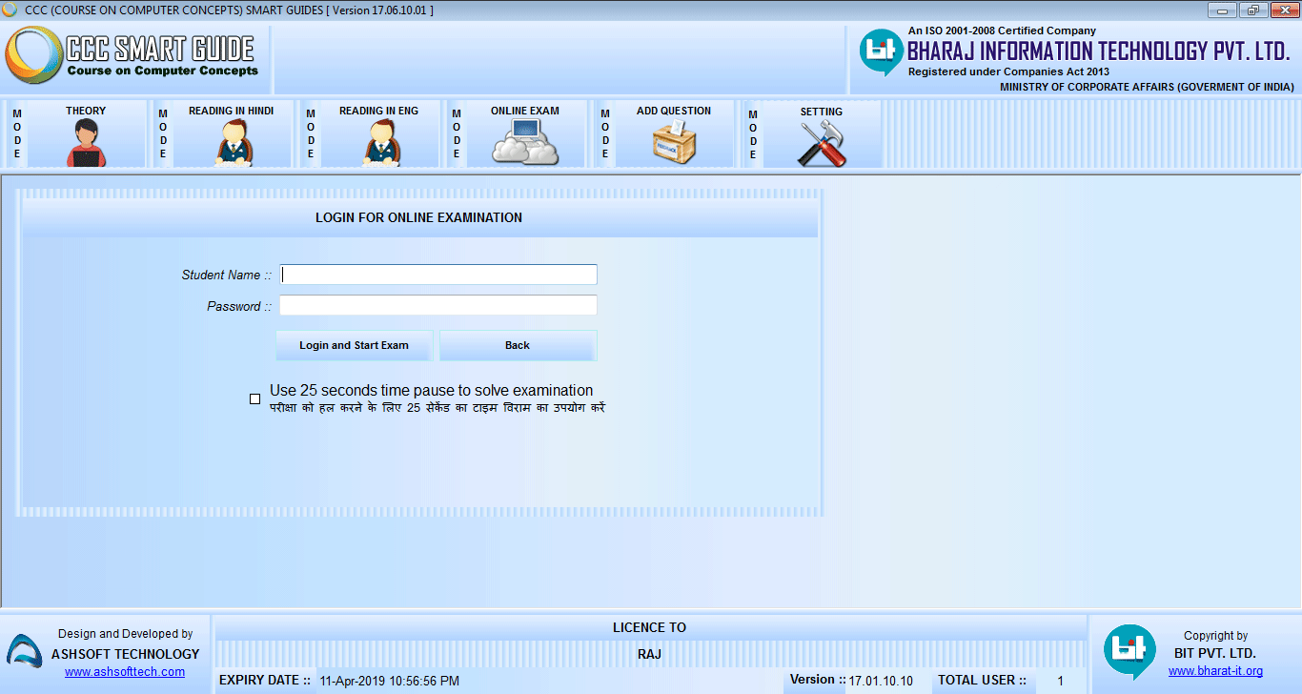The width and height of the screenshot is (1302, 694).
Task: Click An ISO 2001-2008 Certified Company text
Action: pos(1002,31)
